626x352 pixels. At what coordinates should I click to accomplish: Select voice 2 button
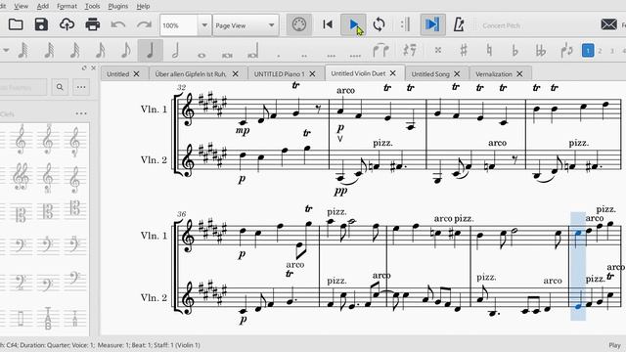600,51
